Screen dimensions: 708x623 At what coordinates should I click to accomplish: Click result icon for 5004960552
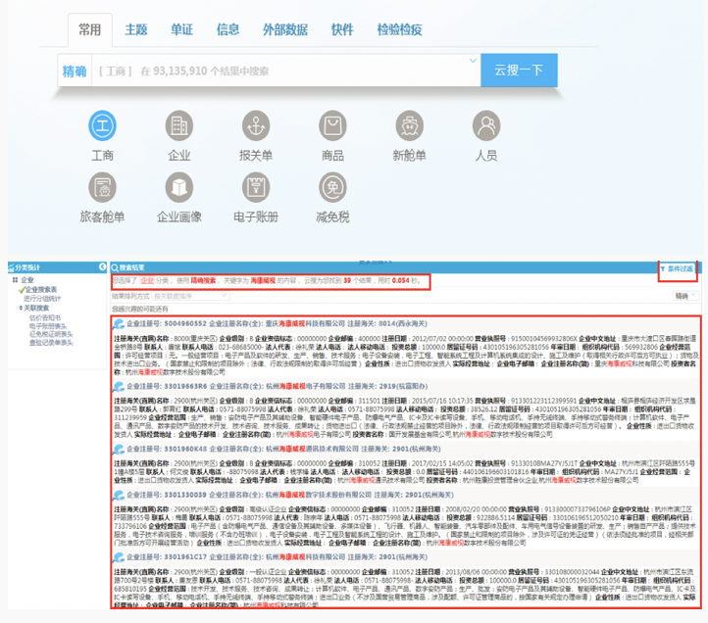pos(119,324)
